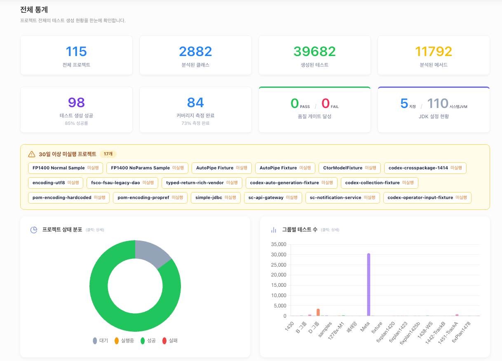Open the 커버리지 측정 완료 card showing 84
This screenshot has height=361, width=502.
(x=195, y=110)
